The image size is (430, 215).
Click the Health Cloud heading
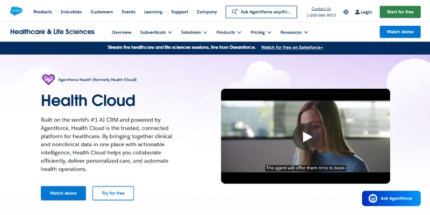pyautogui.click(x=88, y=101)
